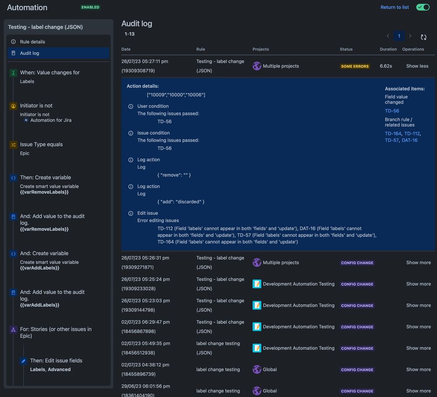Disable the automation rule toggle
Viewport: 437px width, 397px height.
tap(422, 7)
